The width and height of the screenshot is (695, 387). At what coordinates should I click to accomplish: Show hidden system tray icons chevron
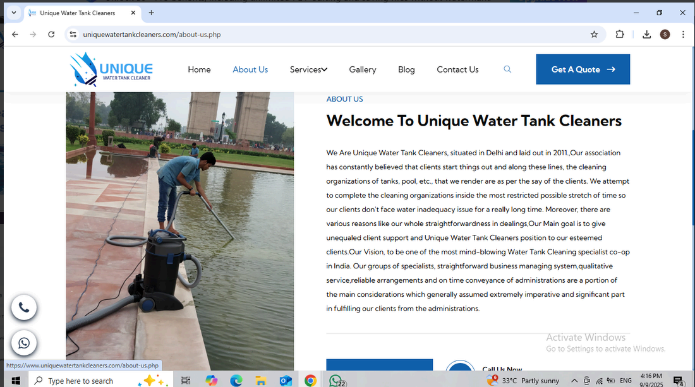574,381
